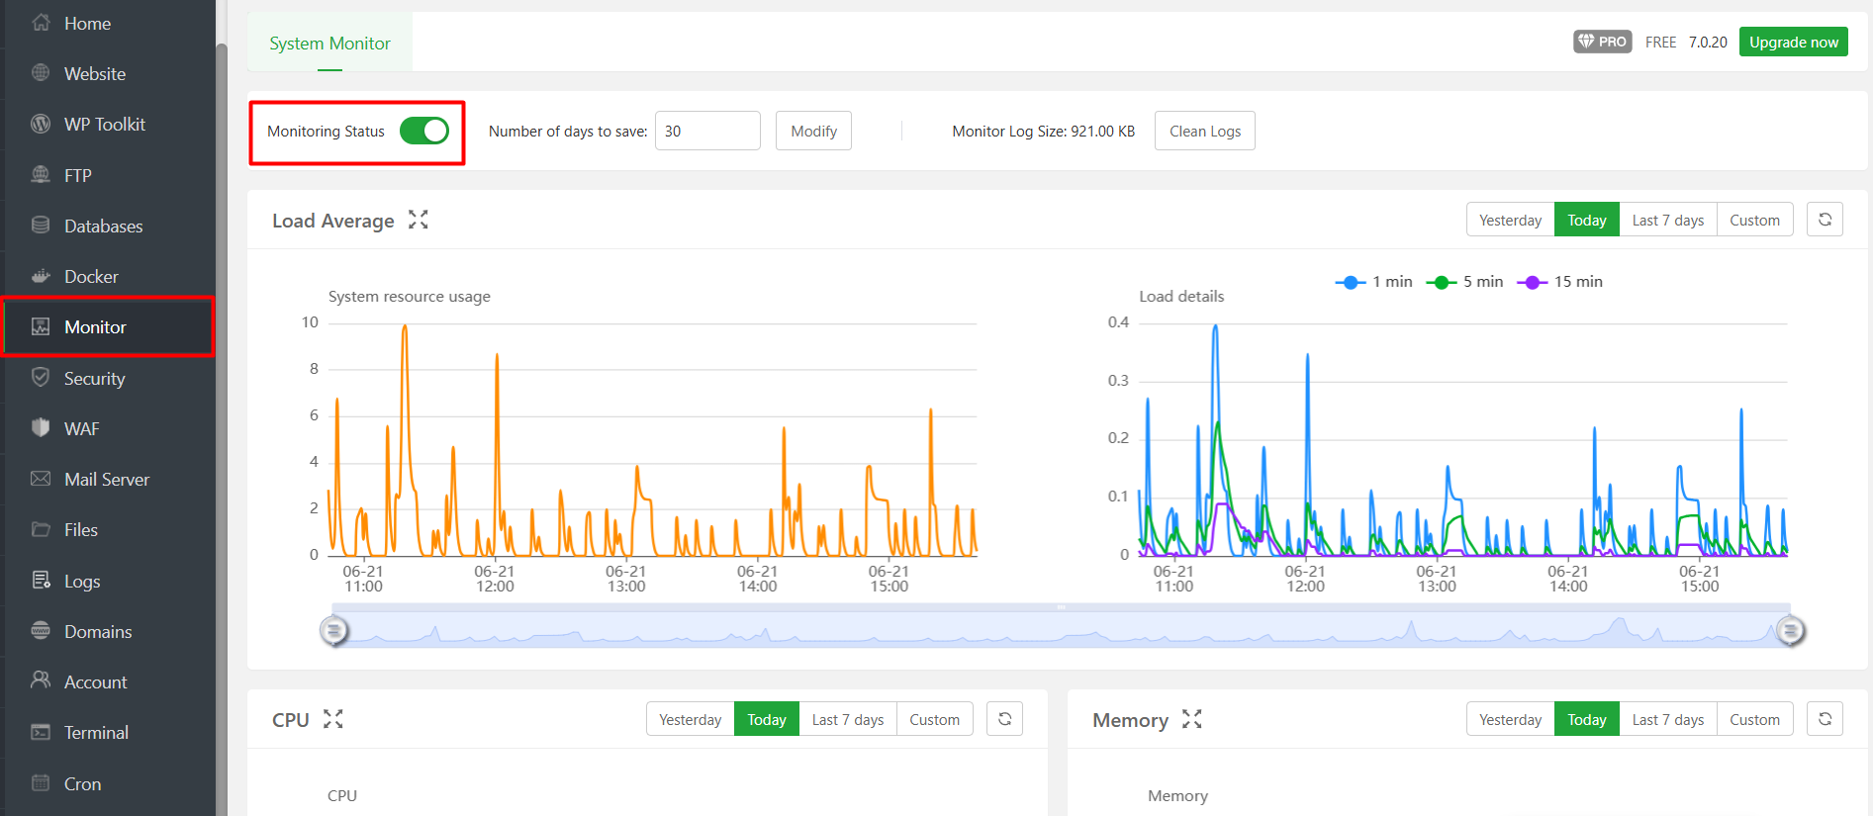Click the Clean Logs button
Viewport: 1873px width, 816px height.
point(1204,131)
